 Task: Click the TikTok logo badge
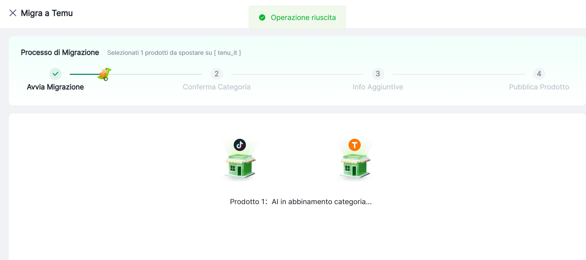240,145
